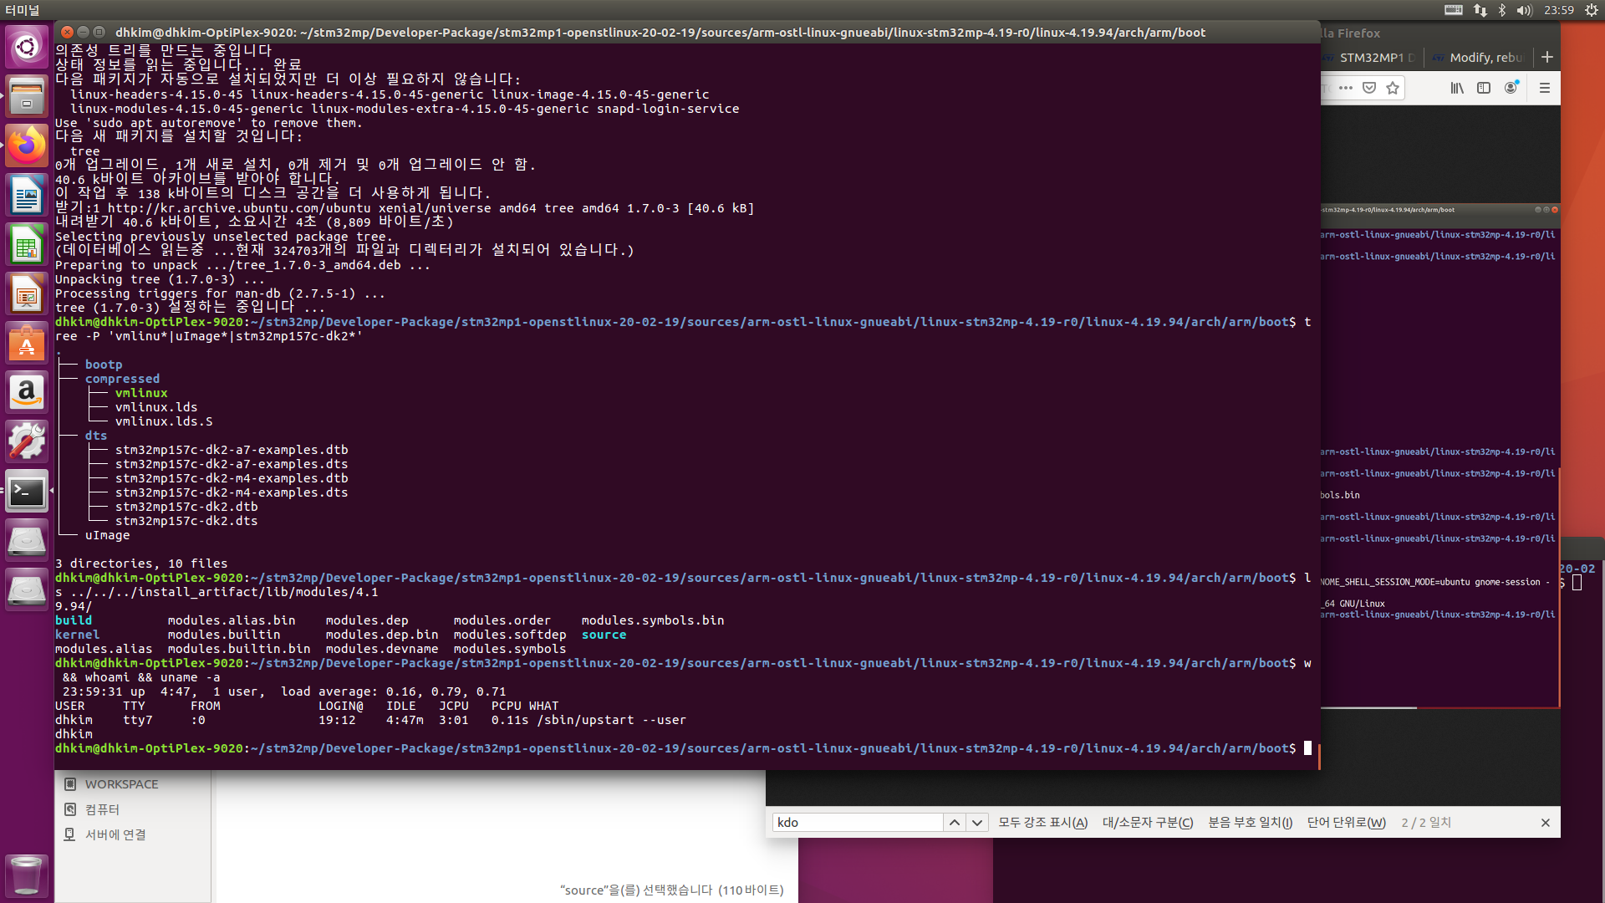Focus the Terminal launcher icon
This screenshot has height=903, width=1605.
coord(27,491)
